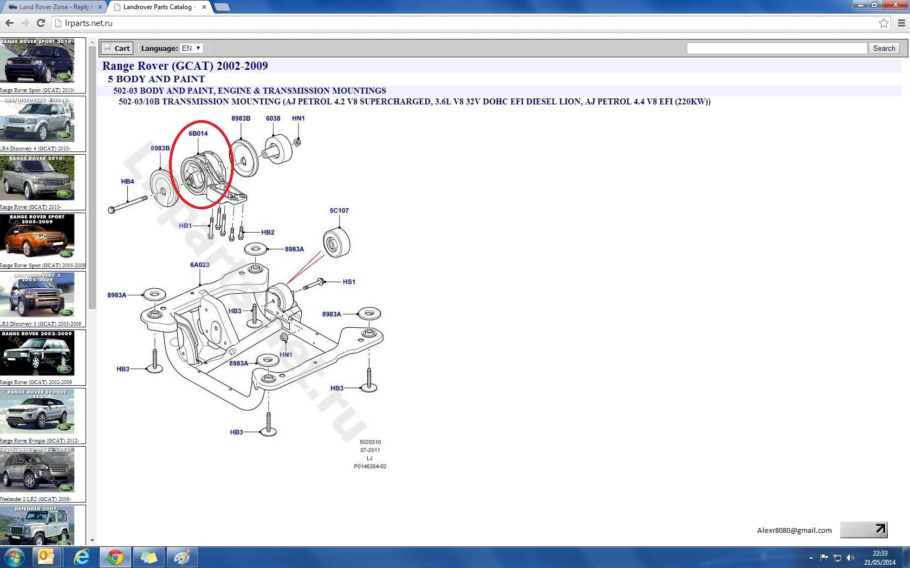Click the arrow button beside the email

pos(864,530)
